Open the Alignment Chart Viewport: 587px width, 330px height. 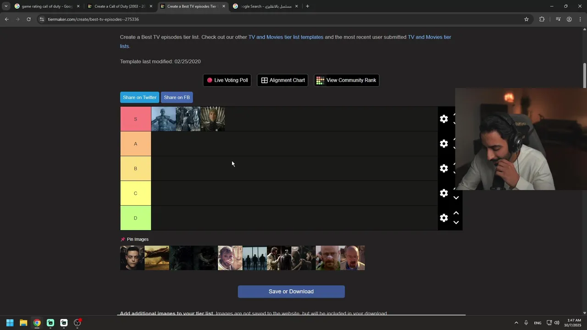[x=282, y=80]
